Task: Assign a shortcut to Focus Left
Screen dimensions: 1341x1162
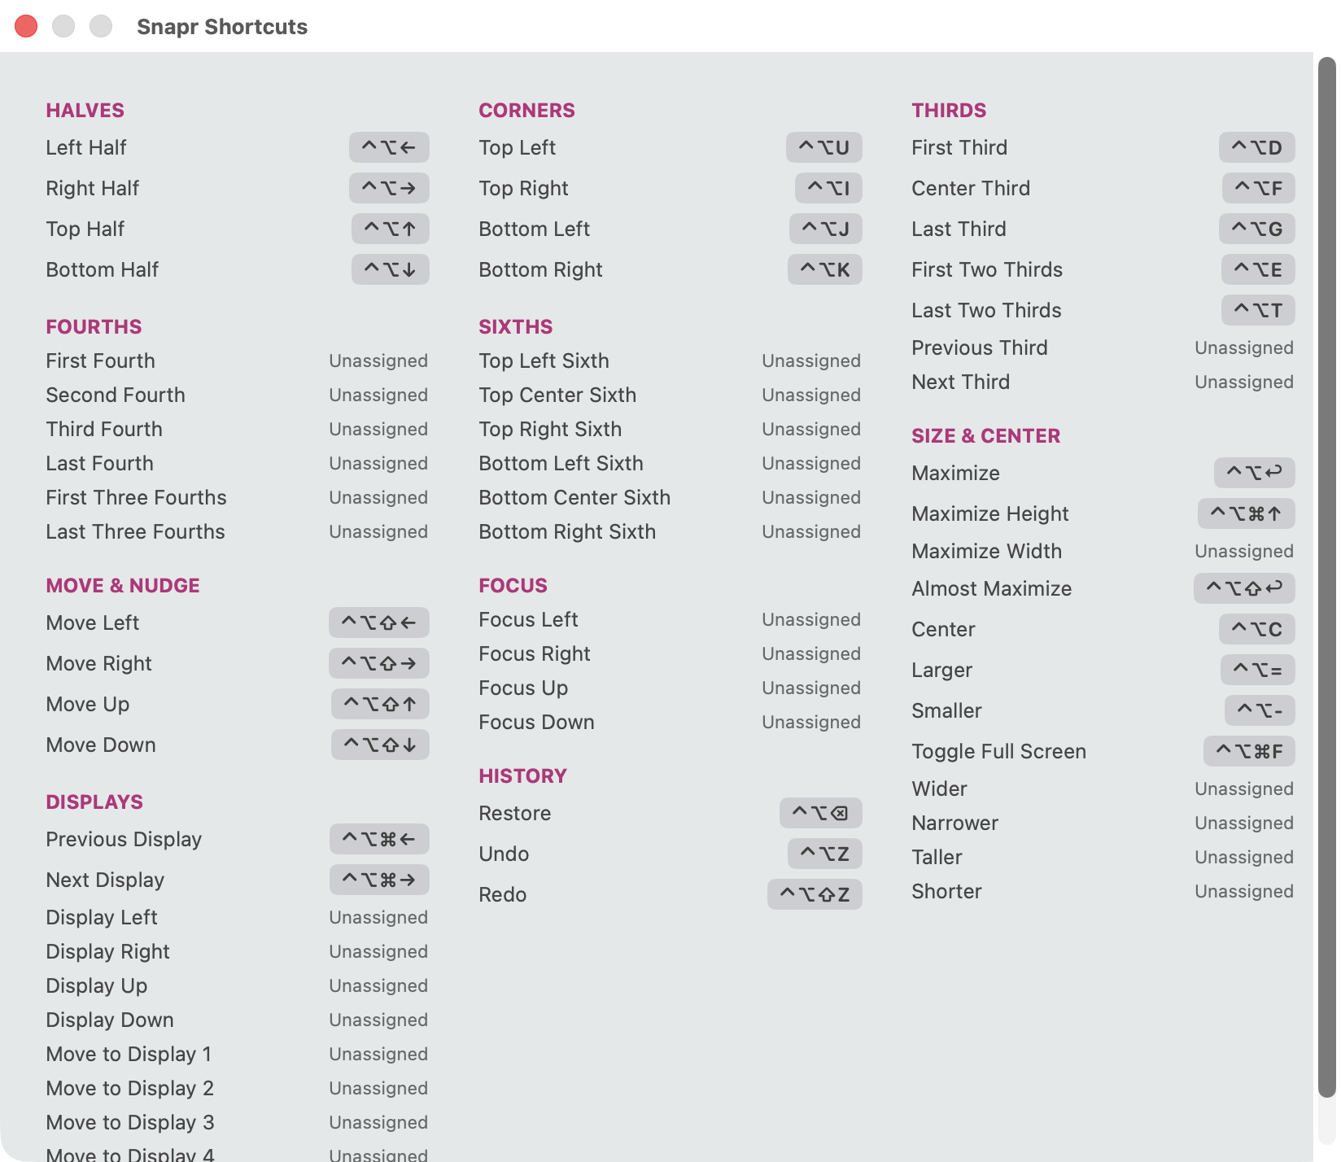Action: coord(811,619)
